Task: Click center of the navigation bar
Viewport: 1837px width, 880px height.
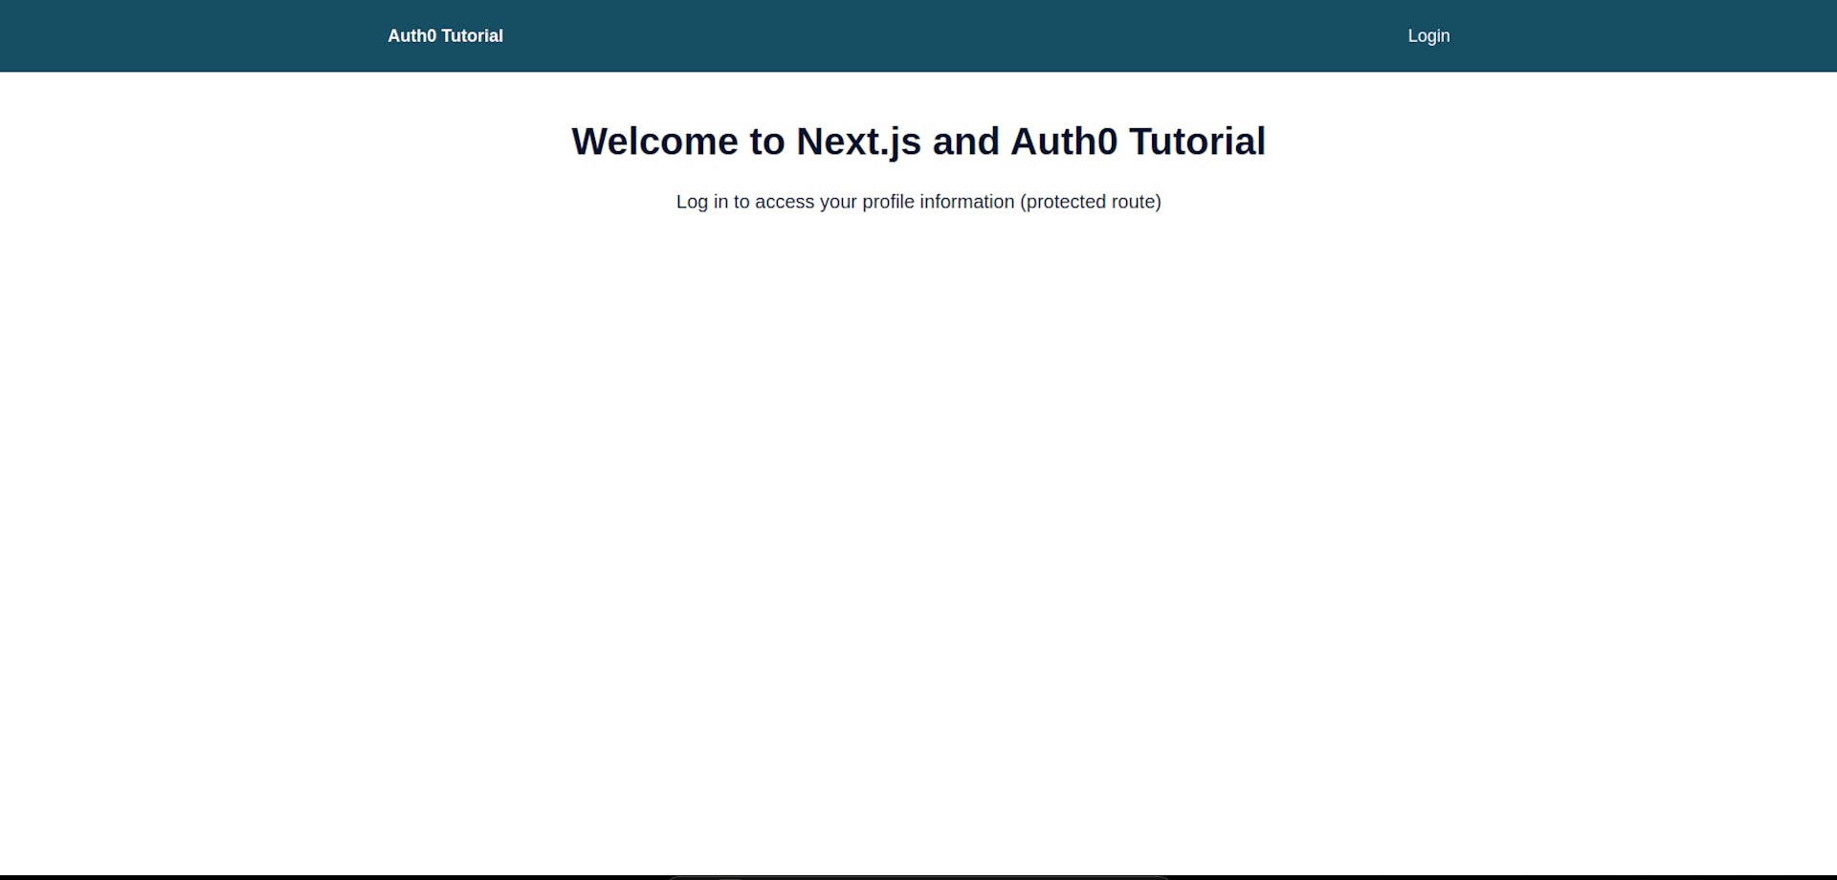Action: (x=918, y=35)
